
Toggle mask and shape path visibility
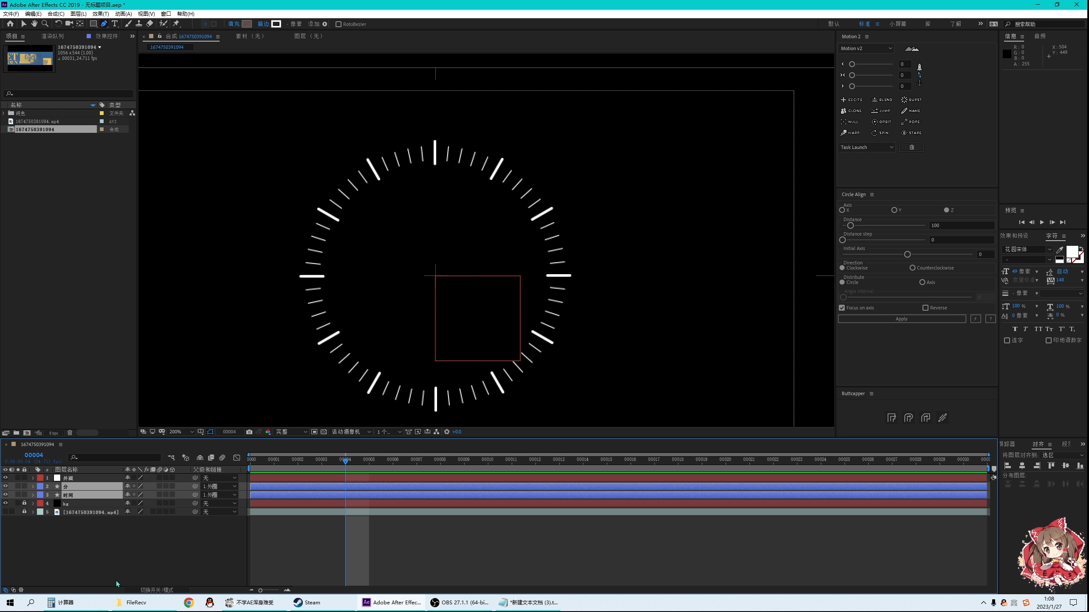point(211,432)
